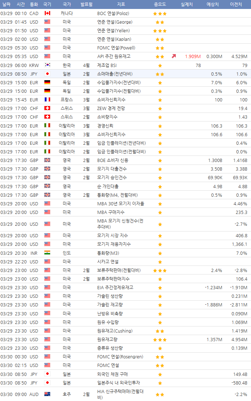
Task: Select the 시카고 연설 indicator name
Action: point(108,262)
